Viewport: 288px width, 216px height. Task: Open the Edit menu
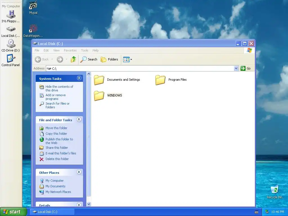(46, 50)
